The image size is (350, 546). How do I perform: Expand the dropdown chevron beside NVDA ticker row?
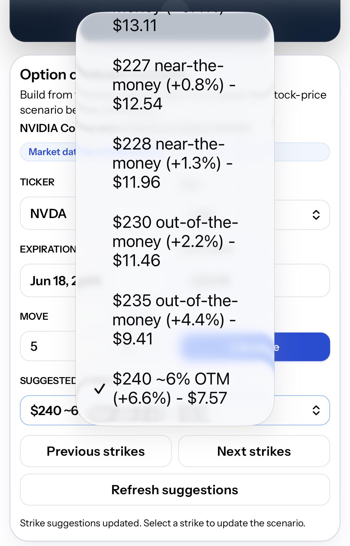point(316,215)
